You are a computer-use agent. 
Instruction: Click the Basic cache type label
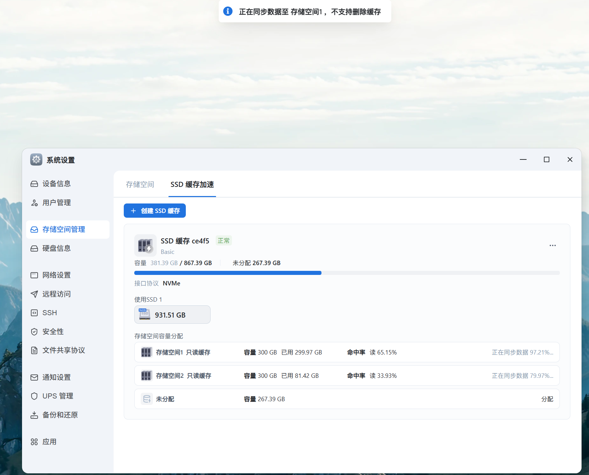168,252
